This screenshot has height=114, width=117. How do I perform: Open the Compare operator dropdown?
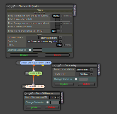coord(44,41)
